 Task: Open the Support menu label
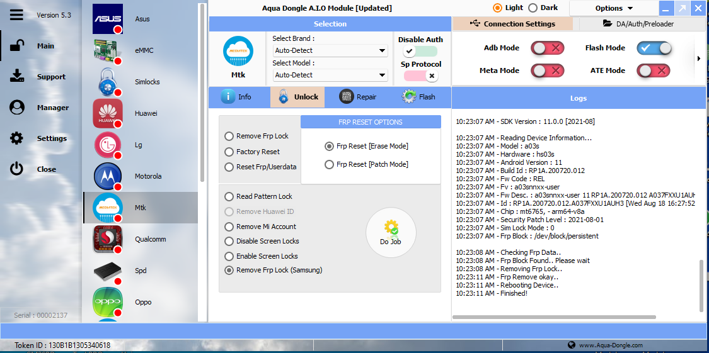pyautogui.click(x=51, y=77)
